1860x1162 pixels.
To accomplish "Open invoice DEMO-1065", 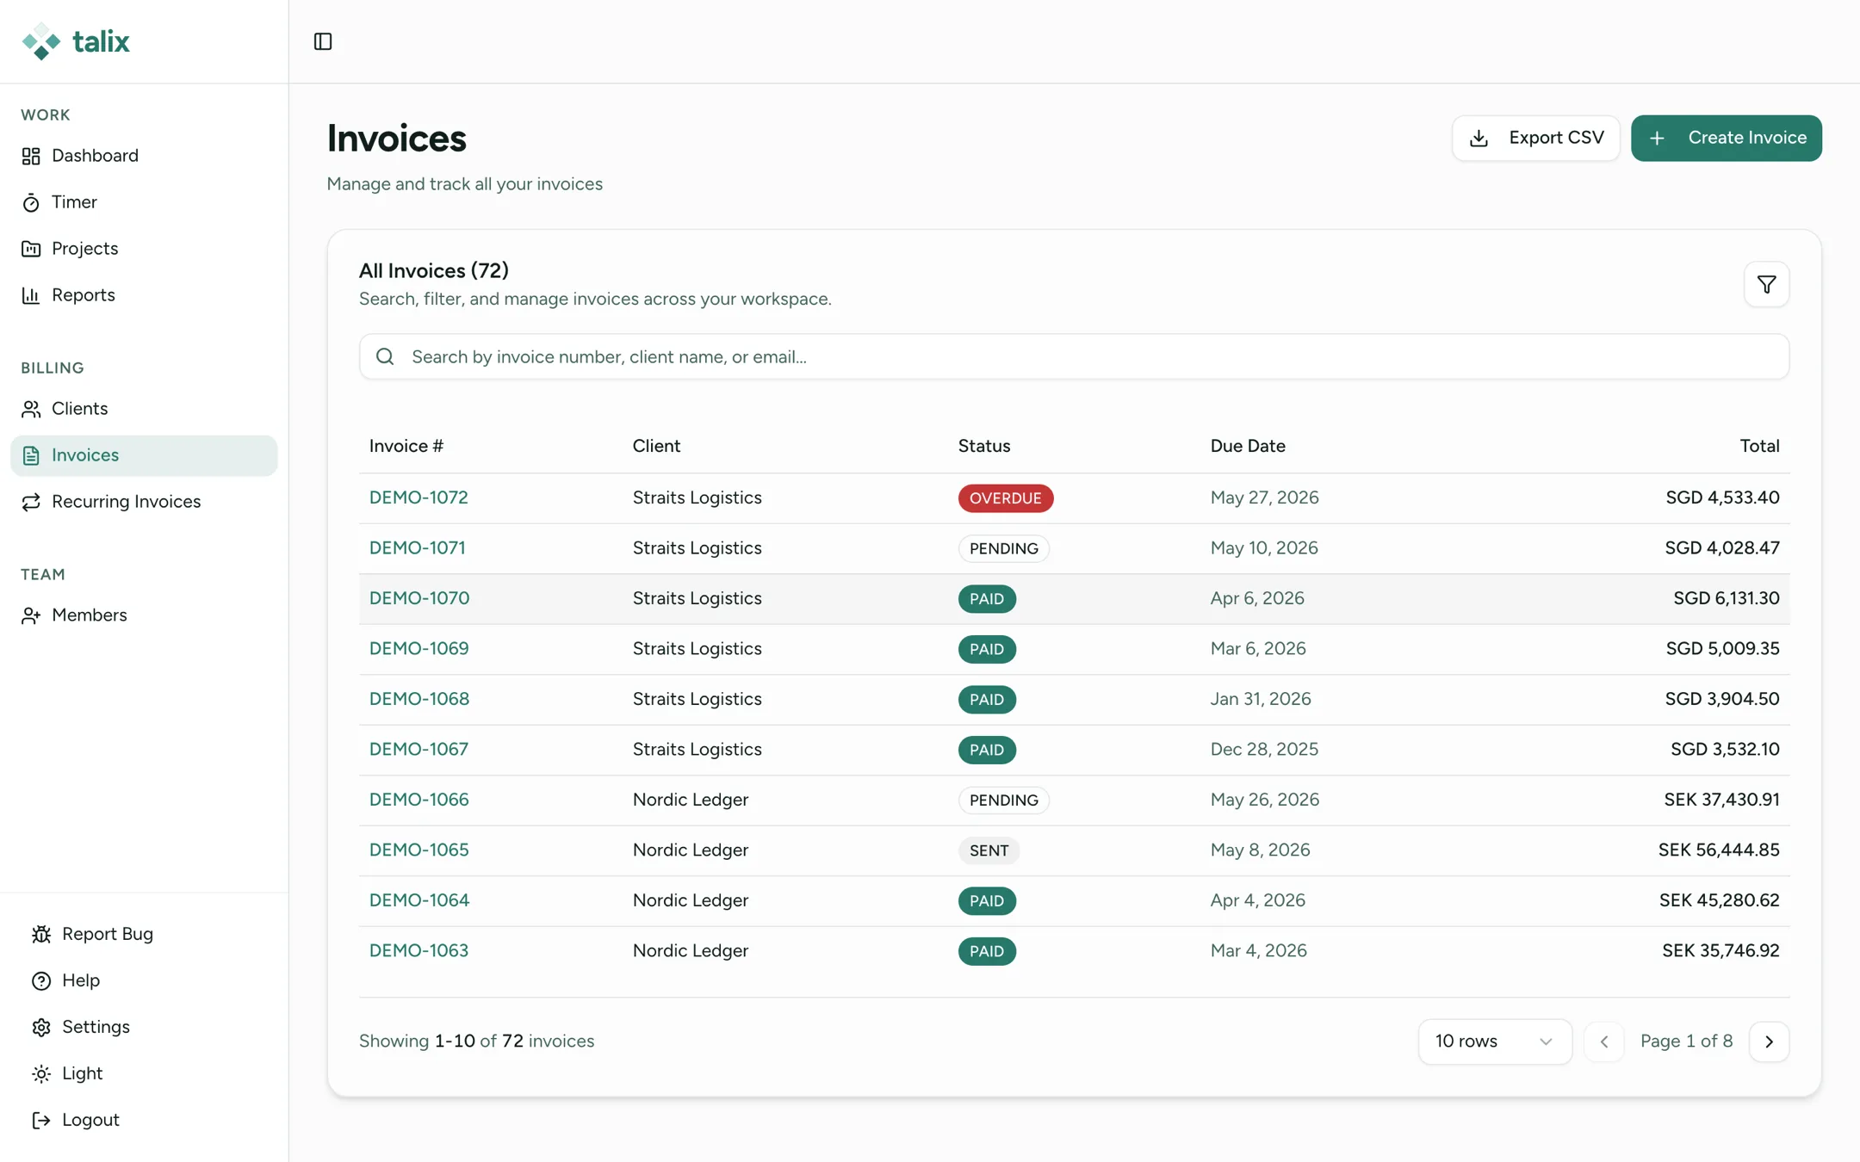I will 418,850.
